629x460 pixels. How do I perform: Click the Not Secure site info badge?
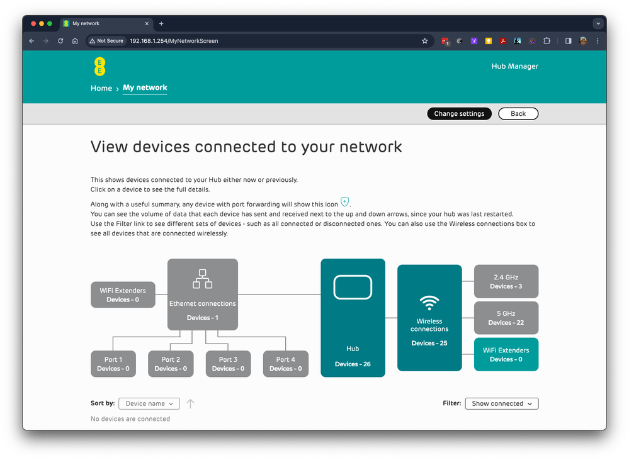pyautogui.click(x=106, y=41)
